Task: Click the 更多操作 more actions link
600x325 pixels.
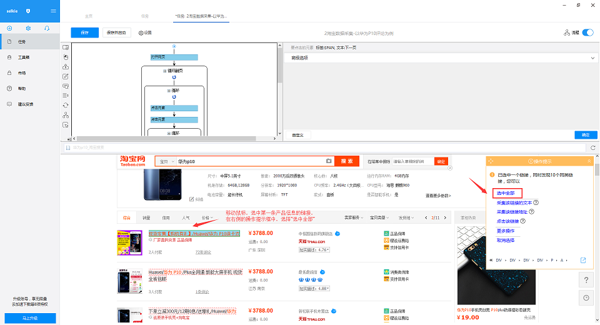Action: 506,231
